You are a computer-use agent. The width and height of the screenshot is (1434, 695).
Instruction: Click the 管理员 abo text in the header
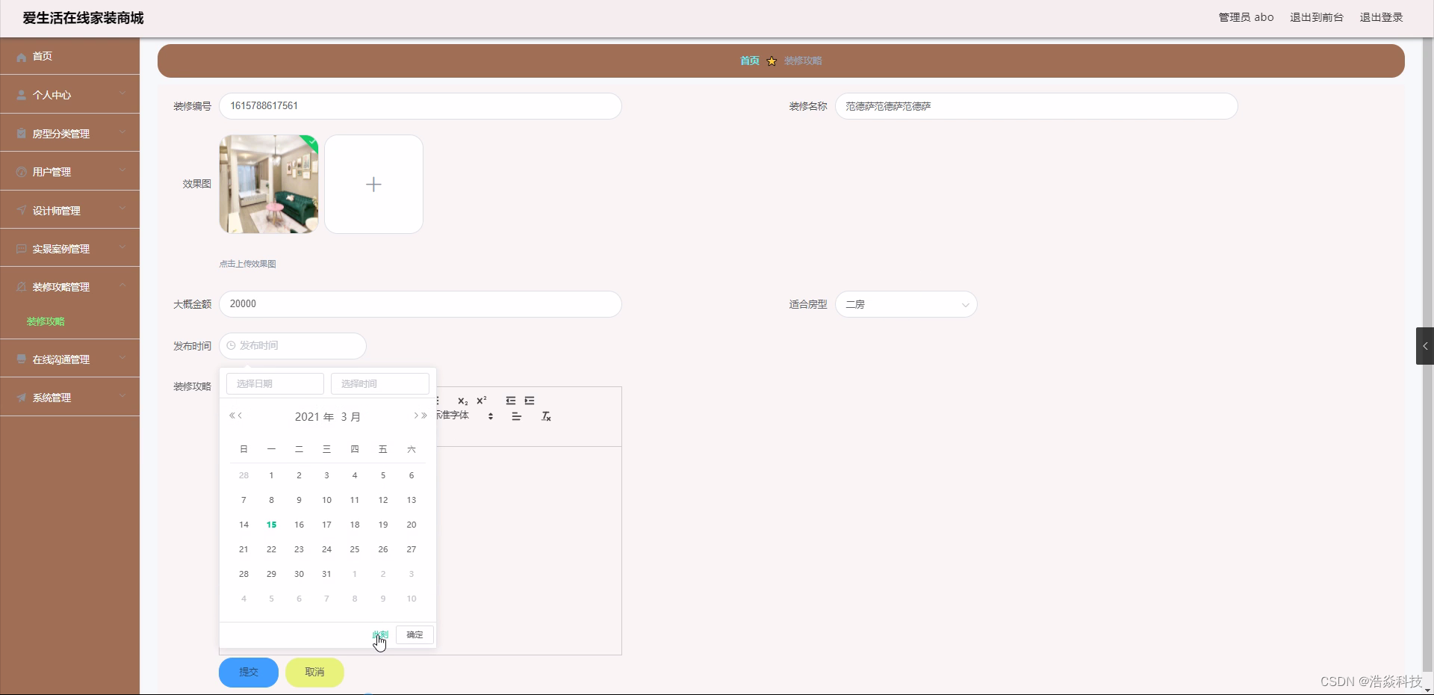(x=1247, y=17)
